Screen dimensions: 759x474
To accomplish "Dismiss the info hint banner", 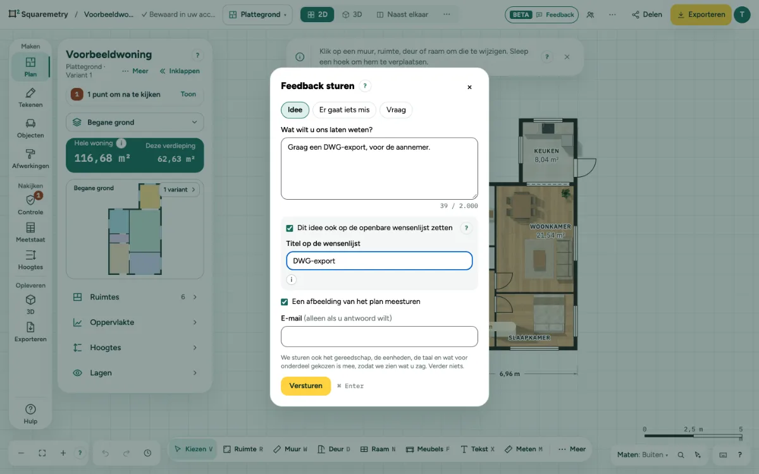I will click(567, 57).
